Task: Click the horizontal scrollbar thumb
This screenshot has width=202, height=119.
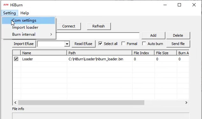Action: tap(81, 103)
